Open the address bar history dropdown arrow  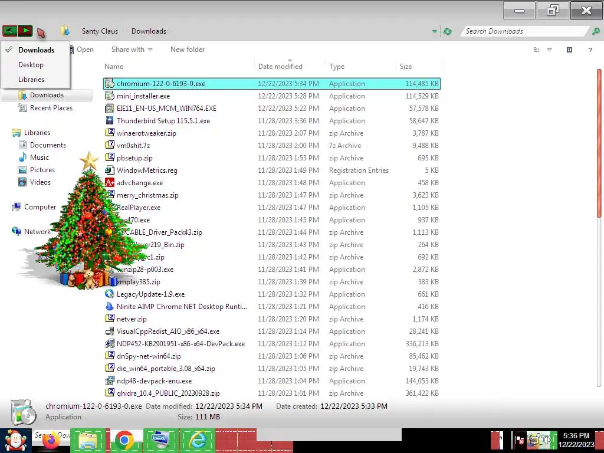(x=435, y=32)
